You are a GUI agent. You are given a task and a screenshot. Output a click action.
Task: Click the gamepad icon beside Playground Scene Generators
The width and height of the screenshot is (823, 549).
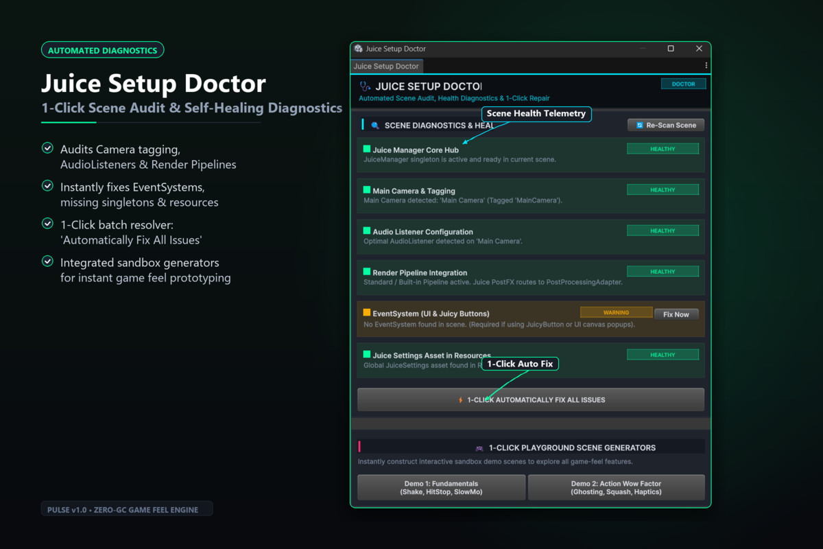click(479, 447)
